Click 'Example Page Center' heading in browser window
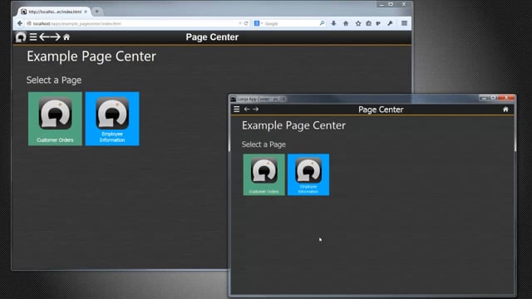Image resolution: width=532 pixels, height=299 pixels. [x=91, y=56]
